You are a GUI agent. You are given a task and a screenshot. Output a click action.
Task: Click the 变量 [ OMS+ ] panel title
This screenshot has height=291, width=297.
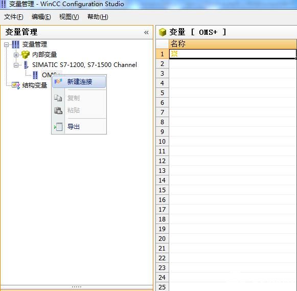point(198,32)
